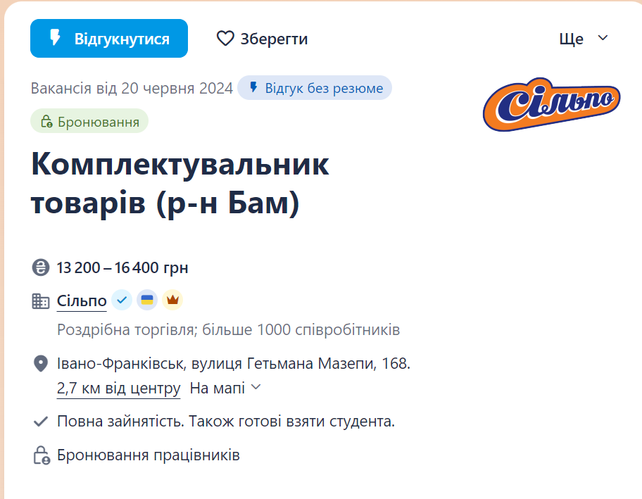This screenshot has width=642, height=499.
Task: Click the location pin icon
Action: tap(41, 363)
